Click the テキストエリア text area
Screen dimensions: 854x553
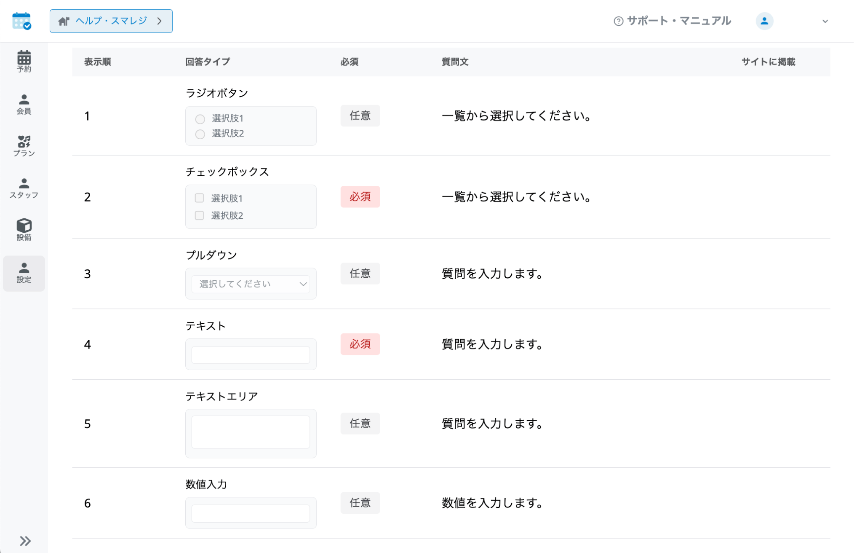pos(251,432)
